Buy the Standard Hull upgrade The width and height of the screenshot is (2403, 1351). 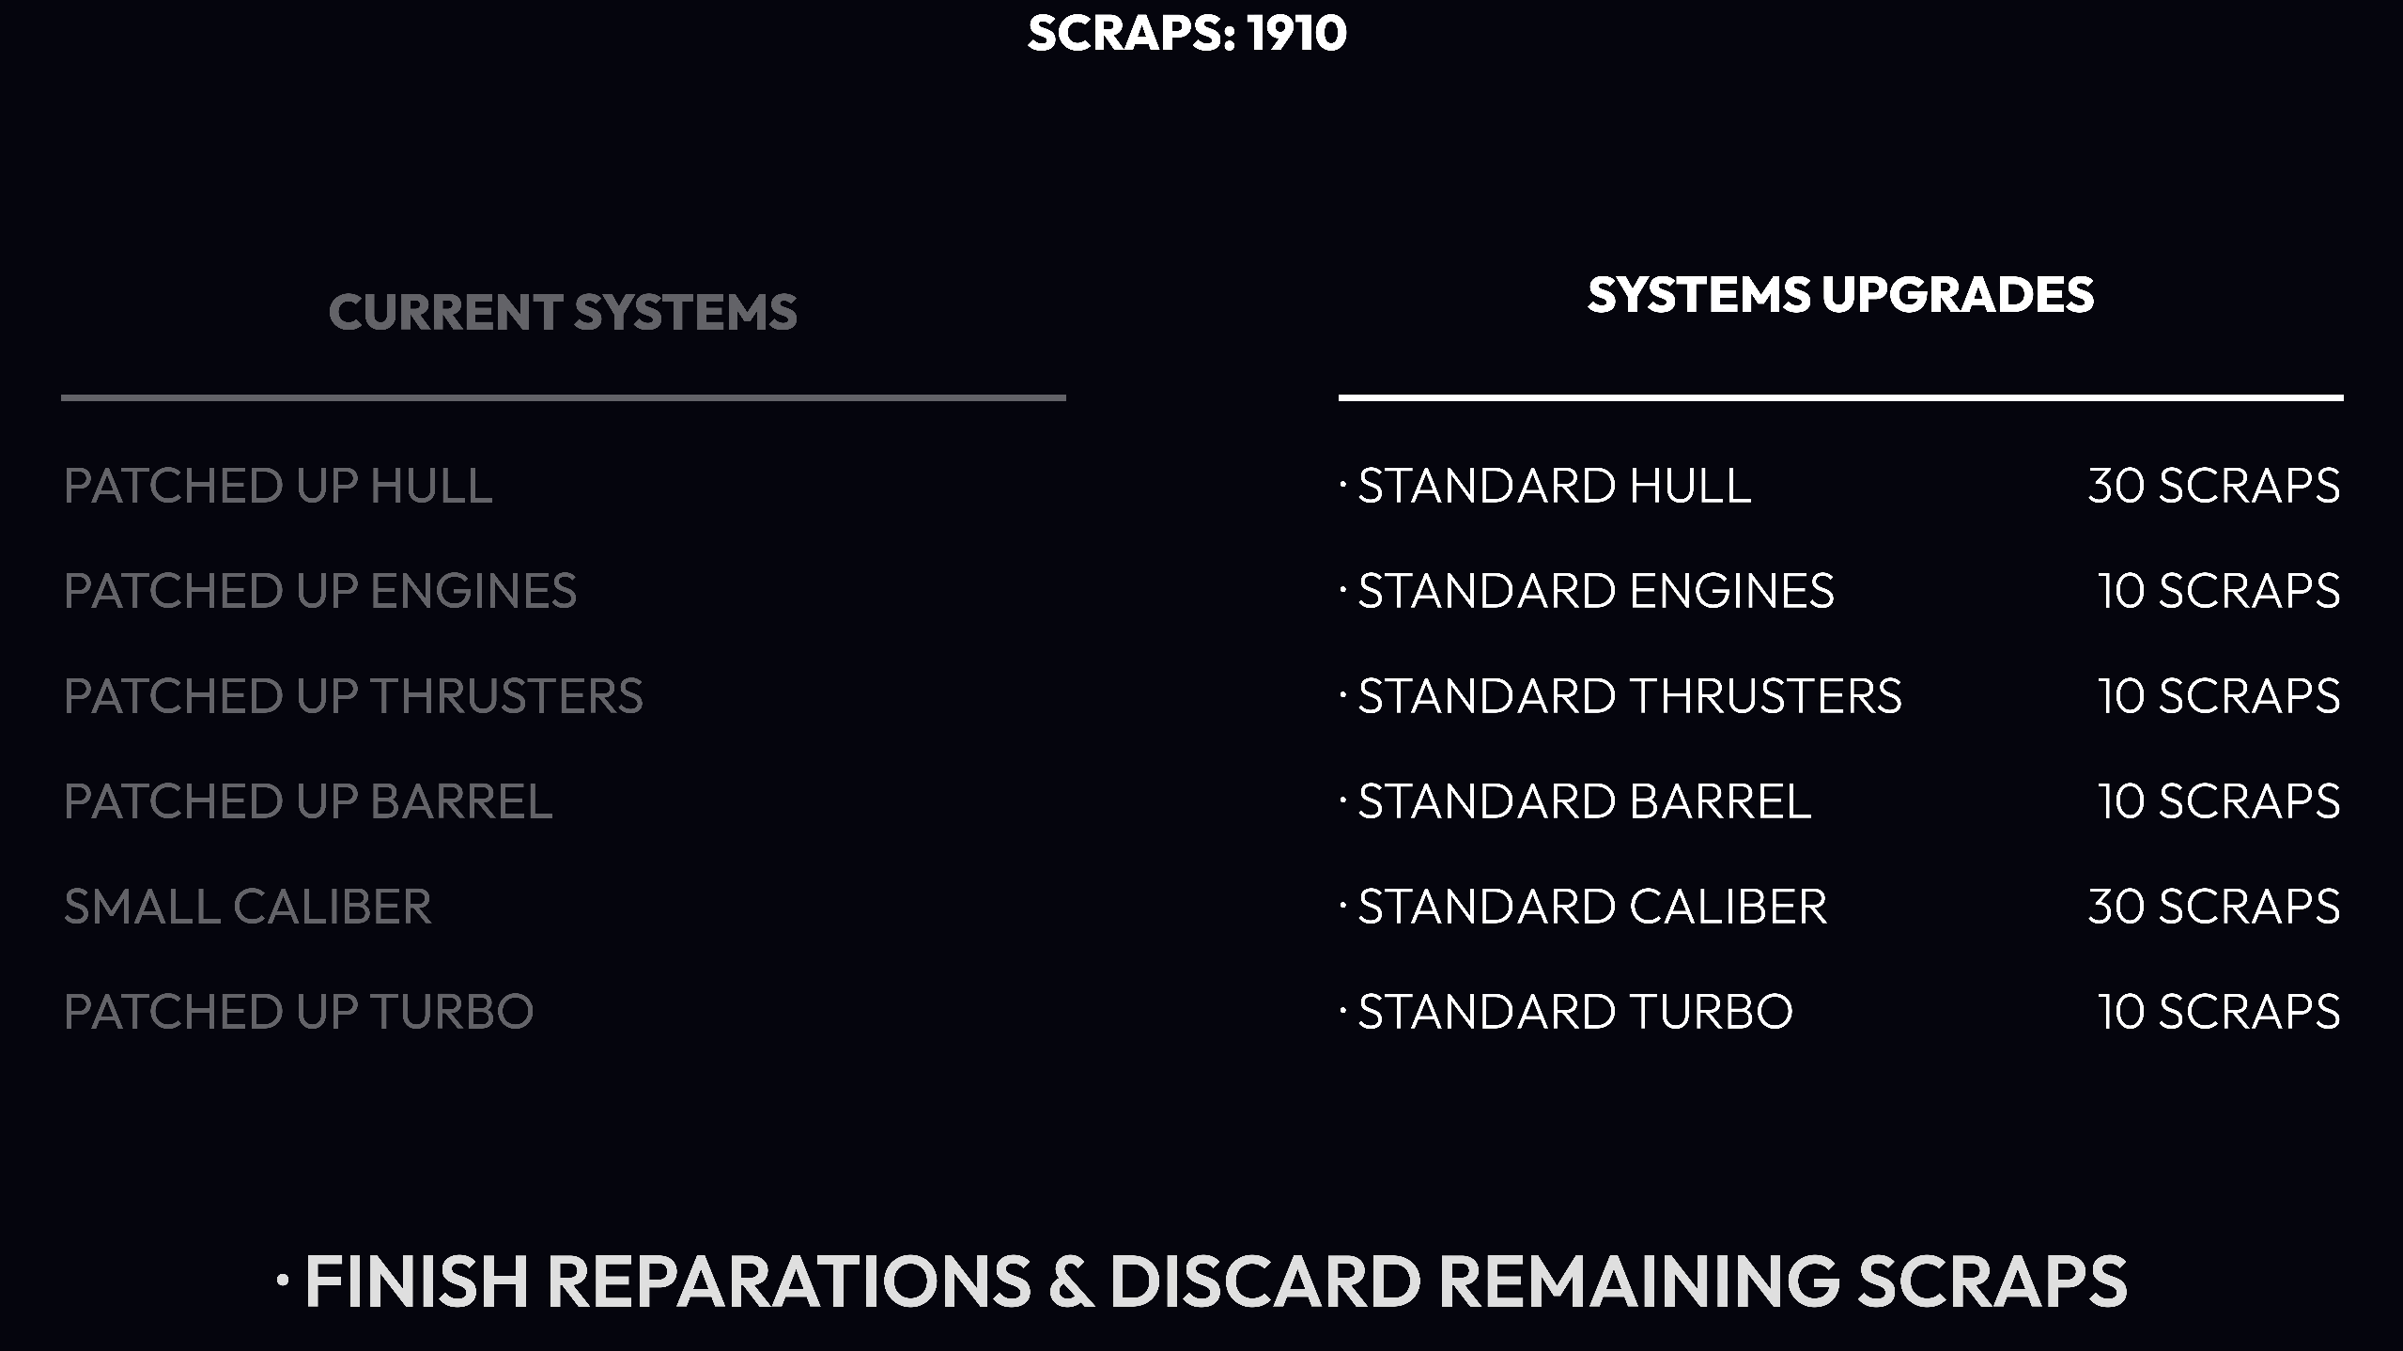[1554, 486]
